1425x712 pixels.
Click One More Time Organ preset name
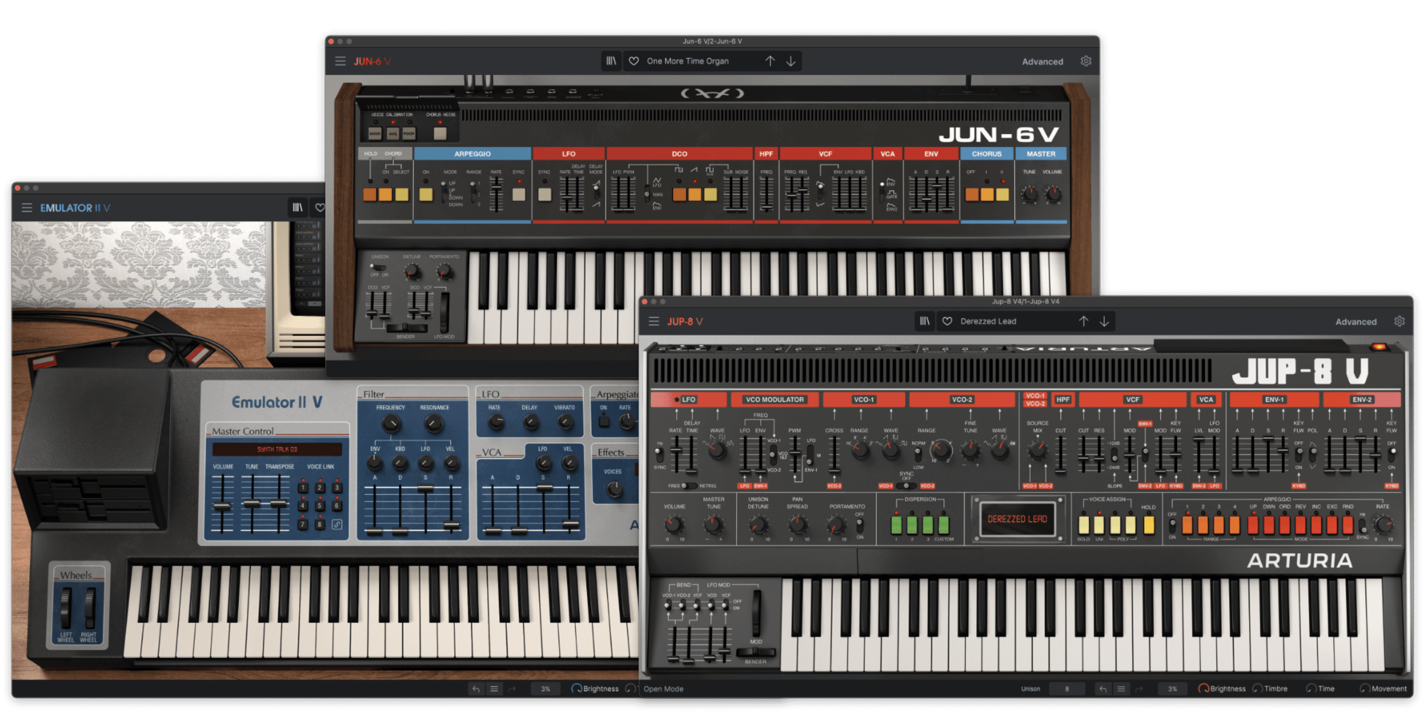(688, 61)
